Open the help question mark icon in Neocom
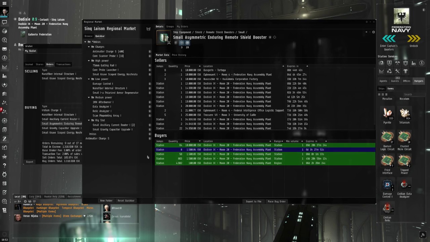Image resolution: width=430 pixels, height=242 pixels. (4, 165)
